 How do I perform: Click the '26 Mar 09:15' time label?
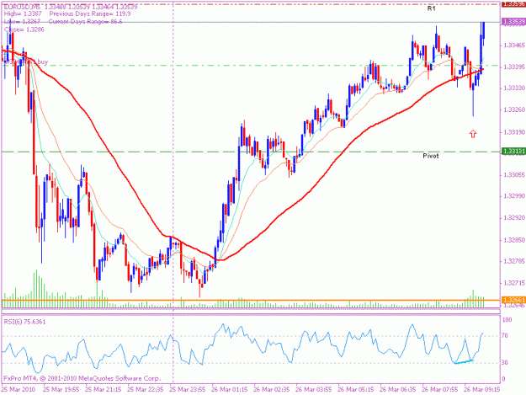482,390
